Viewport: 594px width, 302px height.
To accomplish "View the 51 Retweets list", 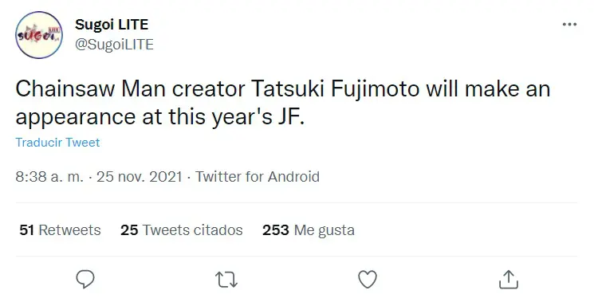I will click(61, 230).
